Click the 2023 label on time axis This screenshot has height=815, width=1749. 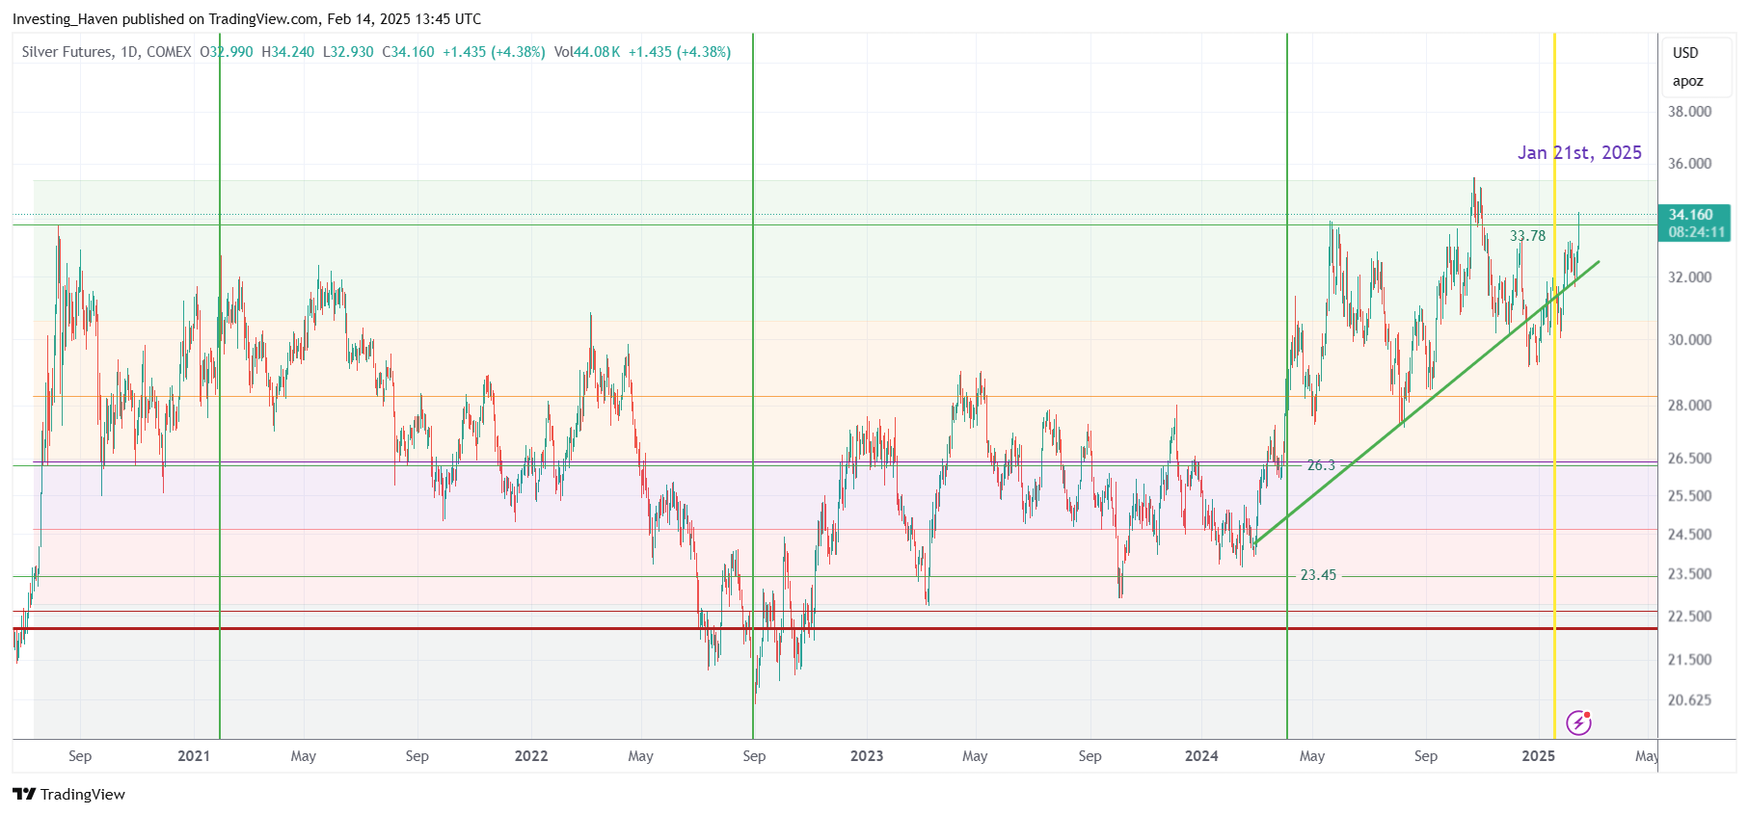tap(867, 756)
